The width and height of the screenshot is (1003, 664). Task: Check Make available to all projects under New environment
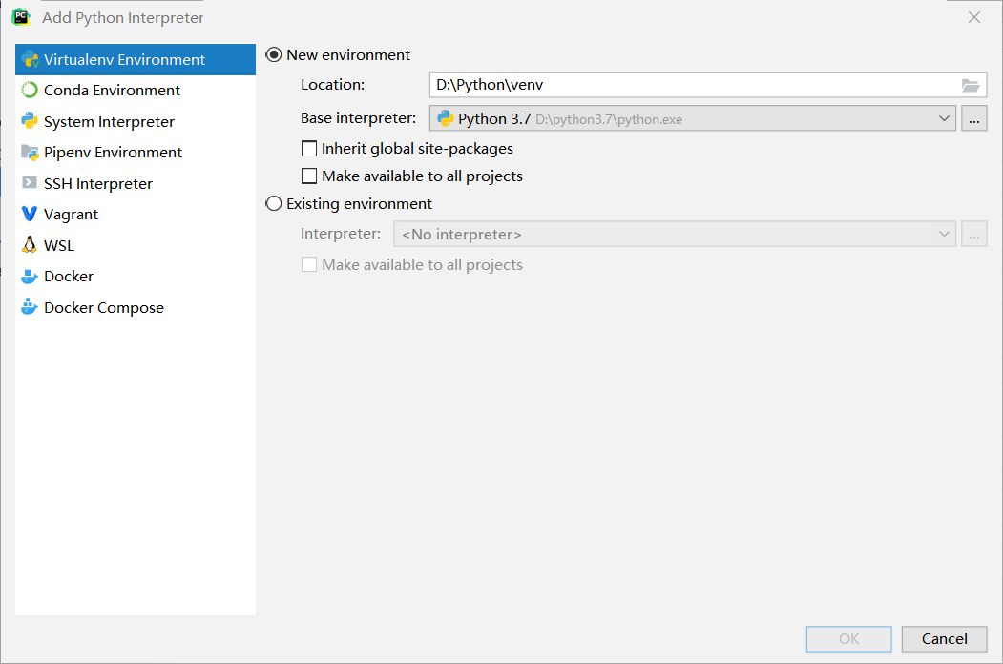pos(309,176)
